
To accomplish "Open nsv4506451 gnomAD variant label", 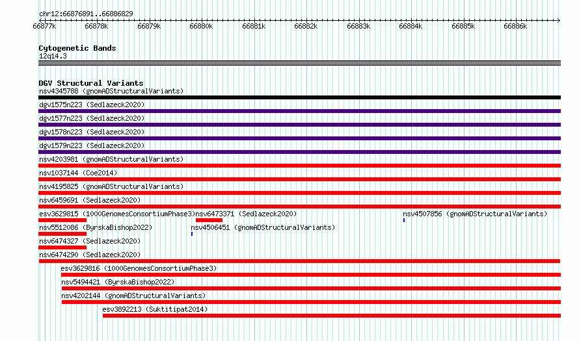I will 263,227.
